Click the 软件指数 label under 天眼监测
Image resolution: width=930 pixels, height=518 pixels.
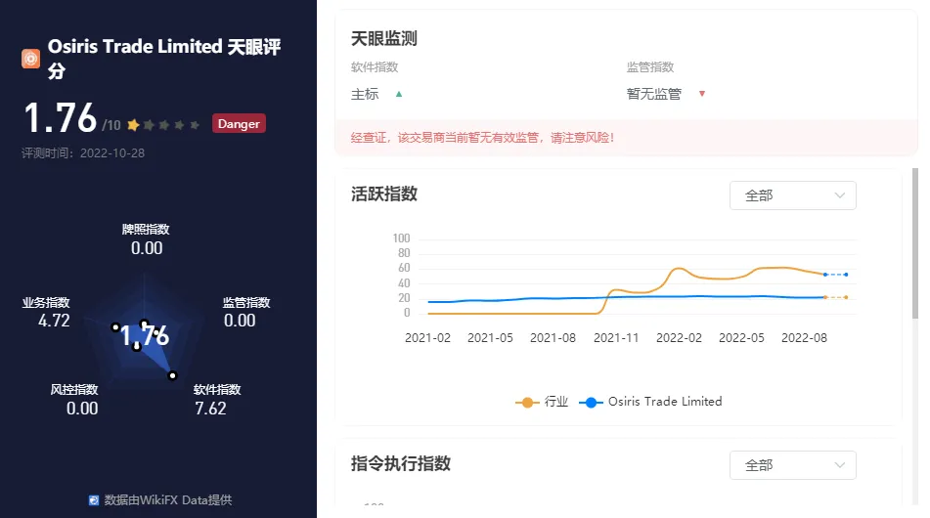tap(375, 67)
